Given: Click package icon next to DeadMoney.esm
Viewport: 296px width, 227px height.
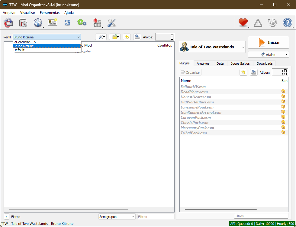Looking at the screenshot, I should (x=283, y=91).
